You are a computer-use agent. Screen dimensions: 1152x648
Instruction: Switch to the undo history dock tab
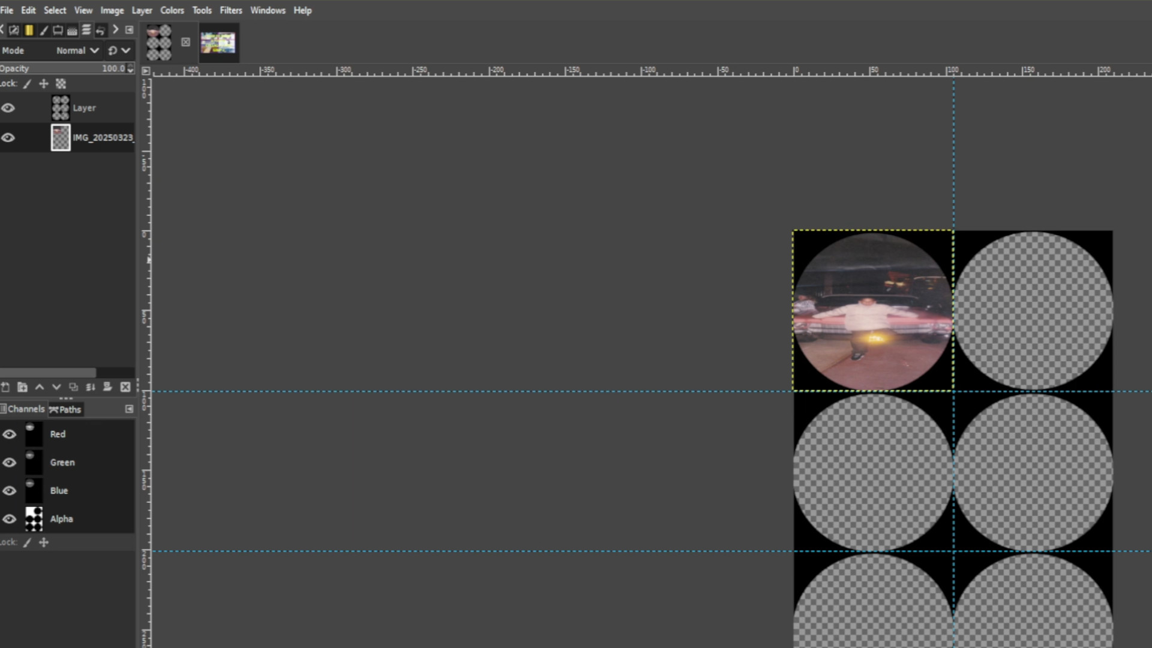point(100,30)
